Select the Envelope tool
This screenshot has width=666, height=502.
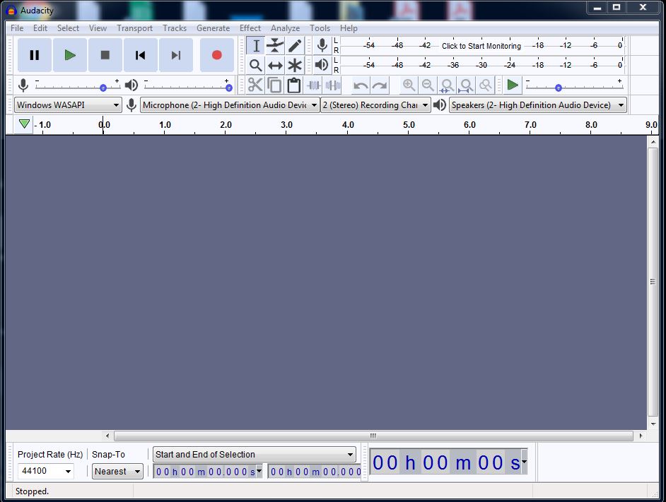pyautogui.click(x=275, y=46)
